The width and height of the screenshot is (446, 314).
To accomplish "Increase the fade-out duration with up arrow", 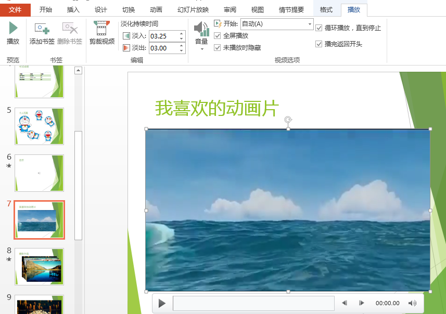I will [x=182, y=45].
